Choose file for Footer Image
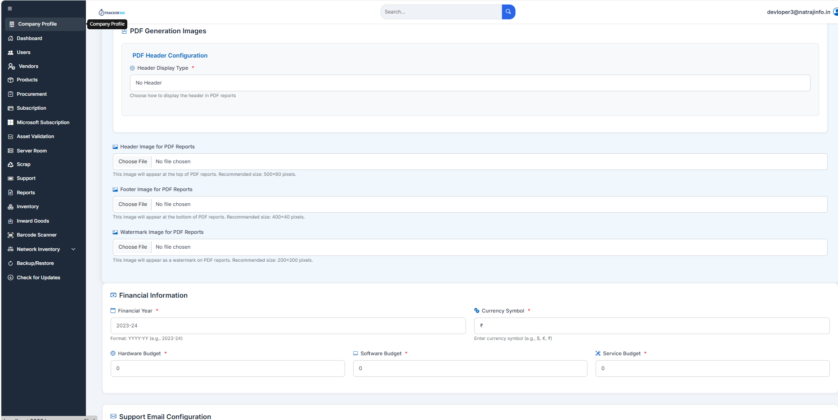The image size is (838, 420). click(133, 204)
